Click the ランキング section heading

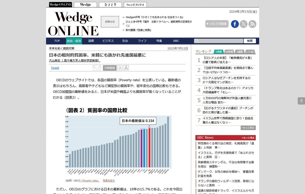[x=203, y=52]
